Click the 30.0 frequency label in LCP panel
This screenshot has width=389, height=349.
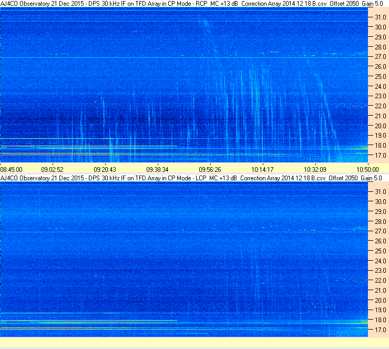(381, 202)
